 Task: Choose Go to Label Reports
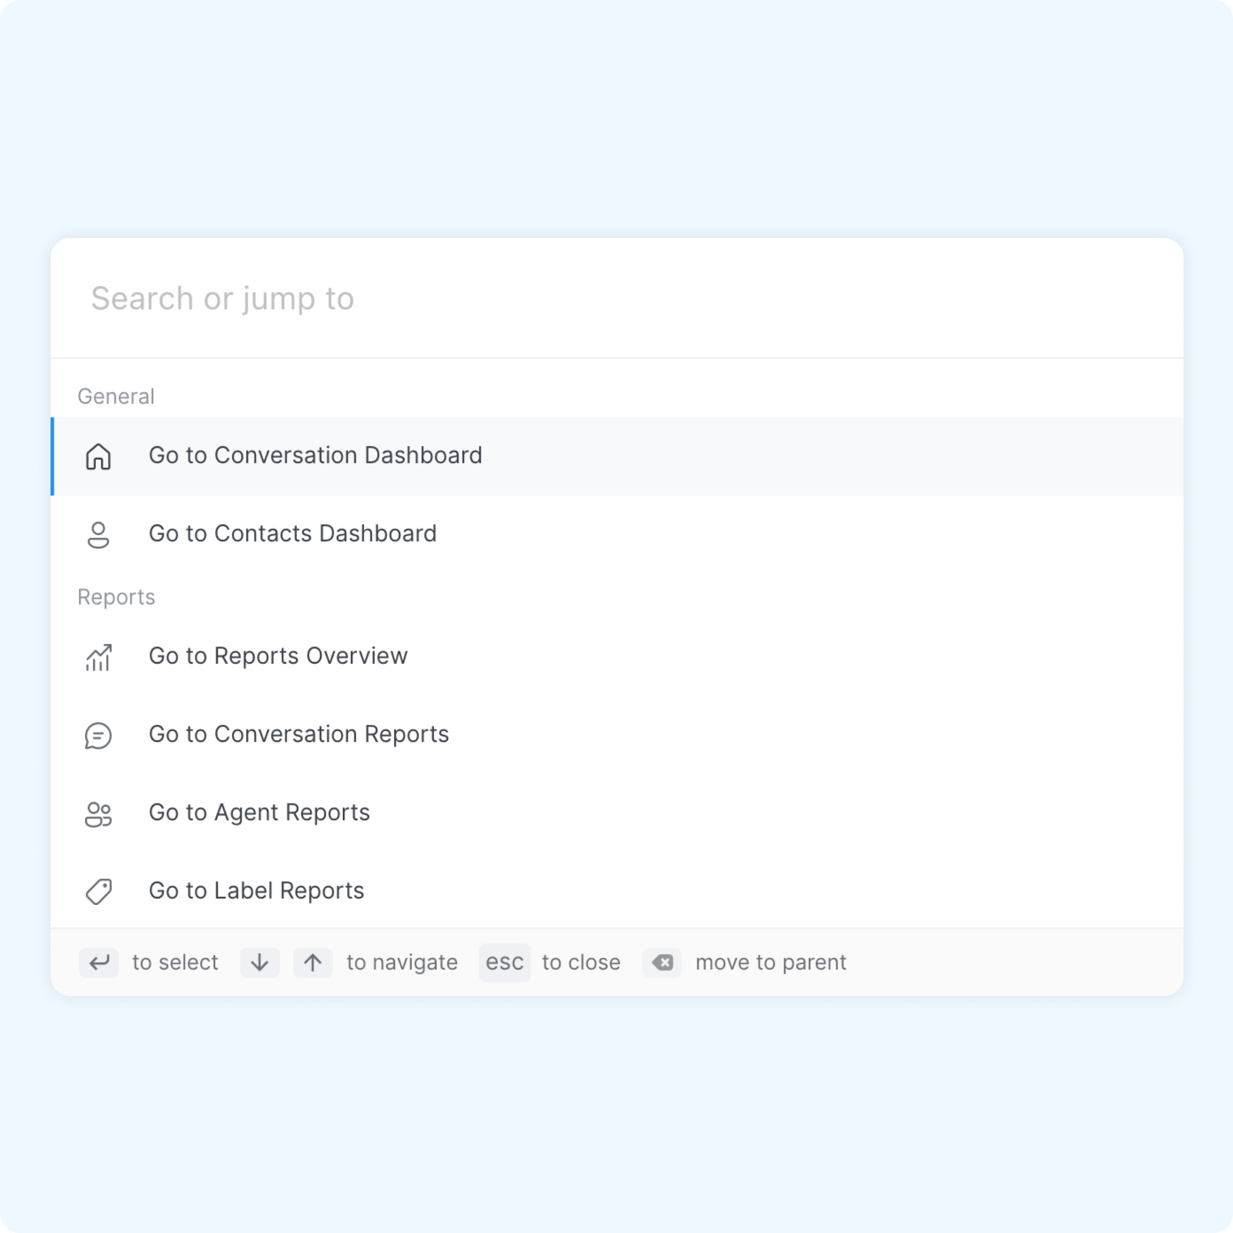tap(256, 891)
